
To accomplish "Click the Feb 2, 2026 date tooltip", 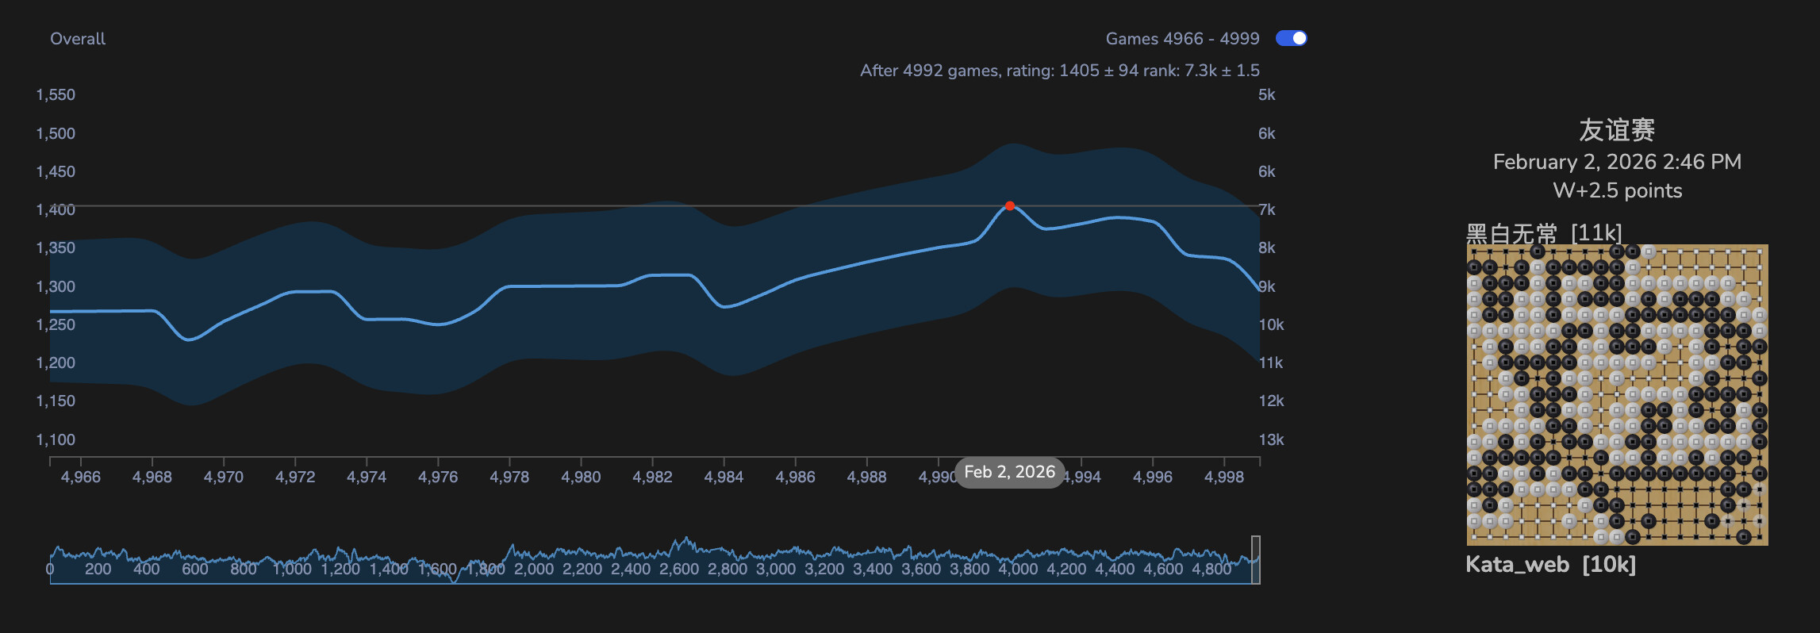I will click(1009, 472).
